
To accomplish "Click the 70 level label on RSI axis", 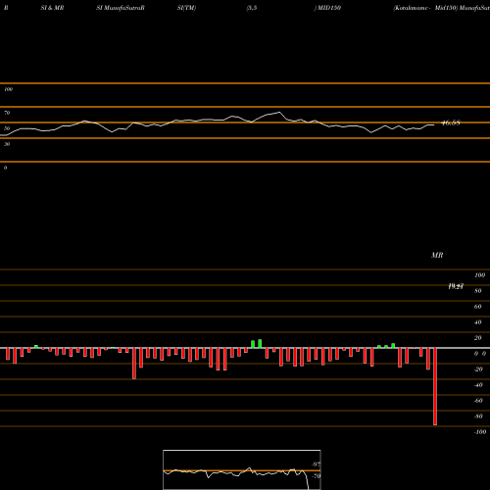I will (7, 113).
